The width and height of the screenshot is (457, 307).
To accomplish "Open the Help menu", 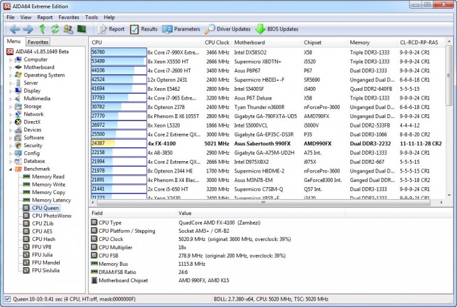I will pyautogui.click(x=109, y=17).
